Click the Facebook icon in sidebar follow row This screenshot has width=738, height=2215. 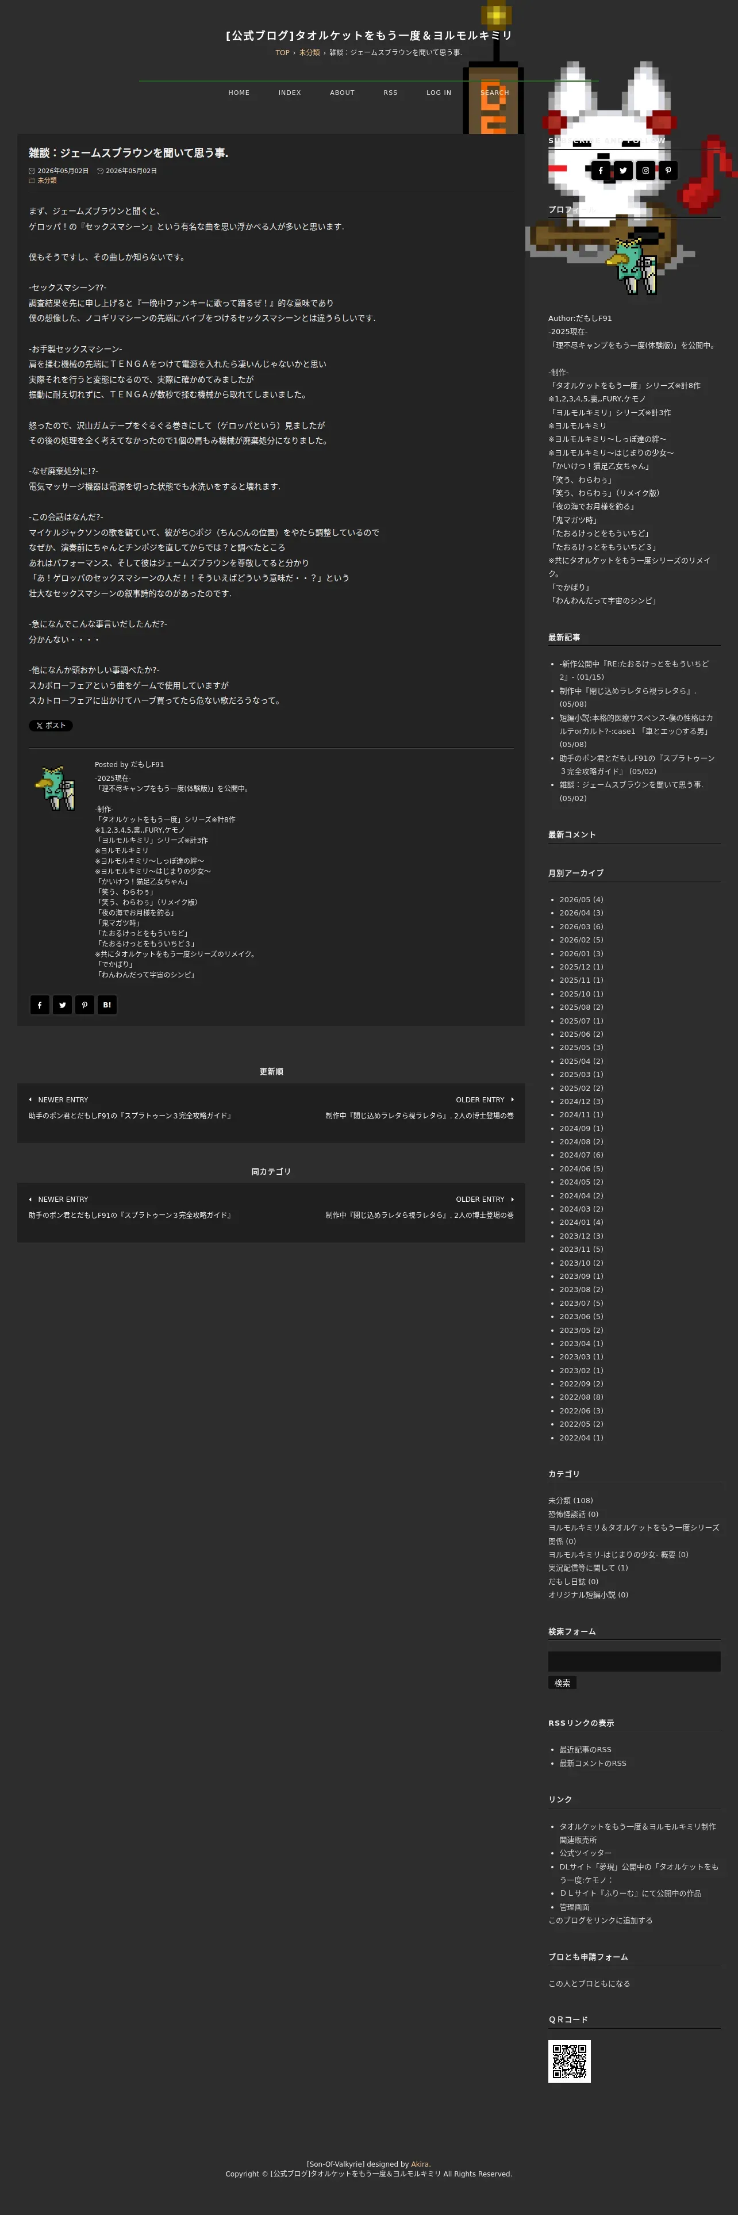601,170
